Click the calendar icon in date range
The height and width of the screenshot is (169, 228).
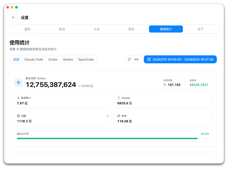[149, 59]
